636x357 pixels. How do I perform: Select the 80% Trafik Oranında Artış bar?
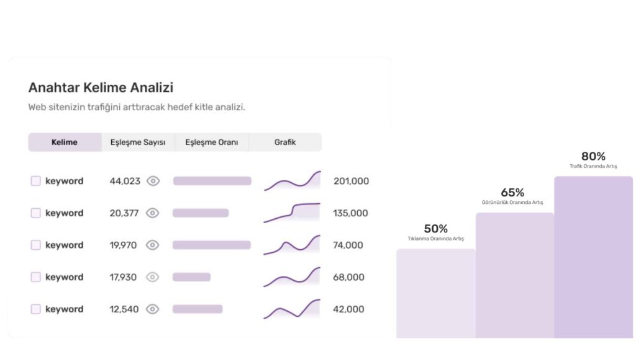(593, 257)
